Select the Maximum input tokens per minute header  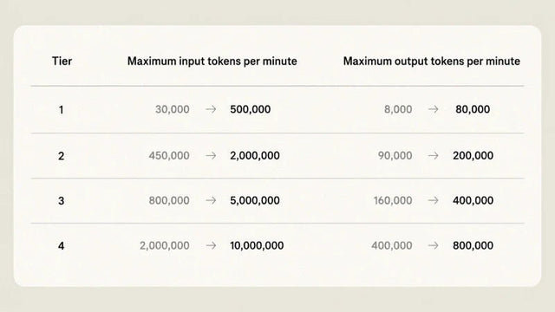pyautogui.click(x=212, y=62)
